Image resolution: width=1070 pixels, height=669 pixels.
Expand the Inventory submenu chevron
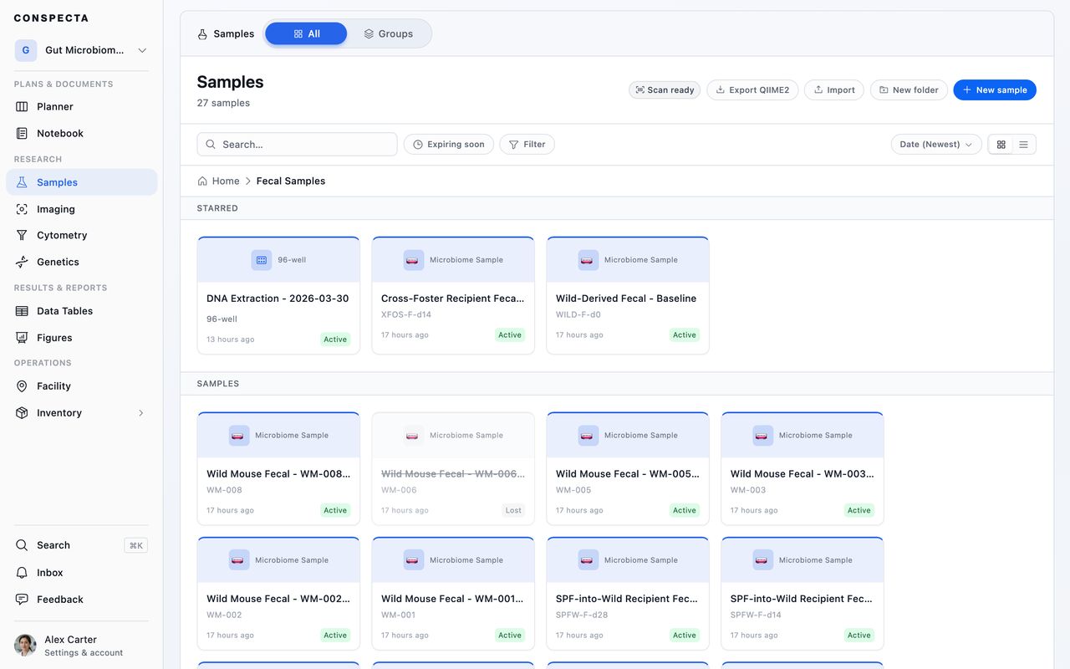140,413
